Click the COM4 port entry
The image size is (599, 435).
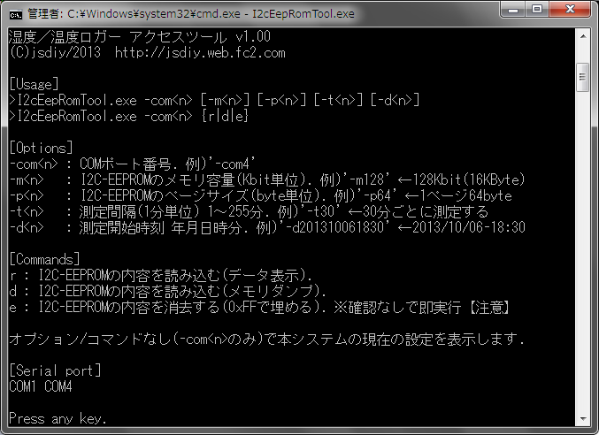pyautogui.click(x=58, y=386)
